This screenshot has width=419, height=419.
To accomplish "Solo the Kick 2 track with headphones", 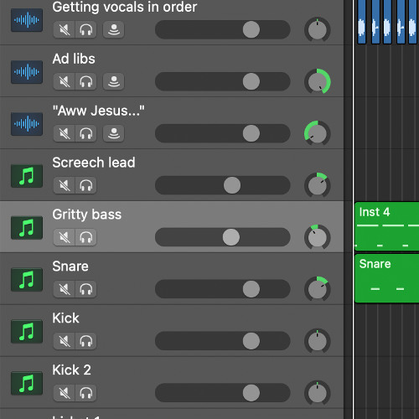I will click(86, 393).
